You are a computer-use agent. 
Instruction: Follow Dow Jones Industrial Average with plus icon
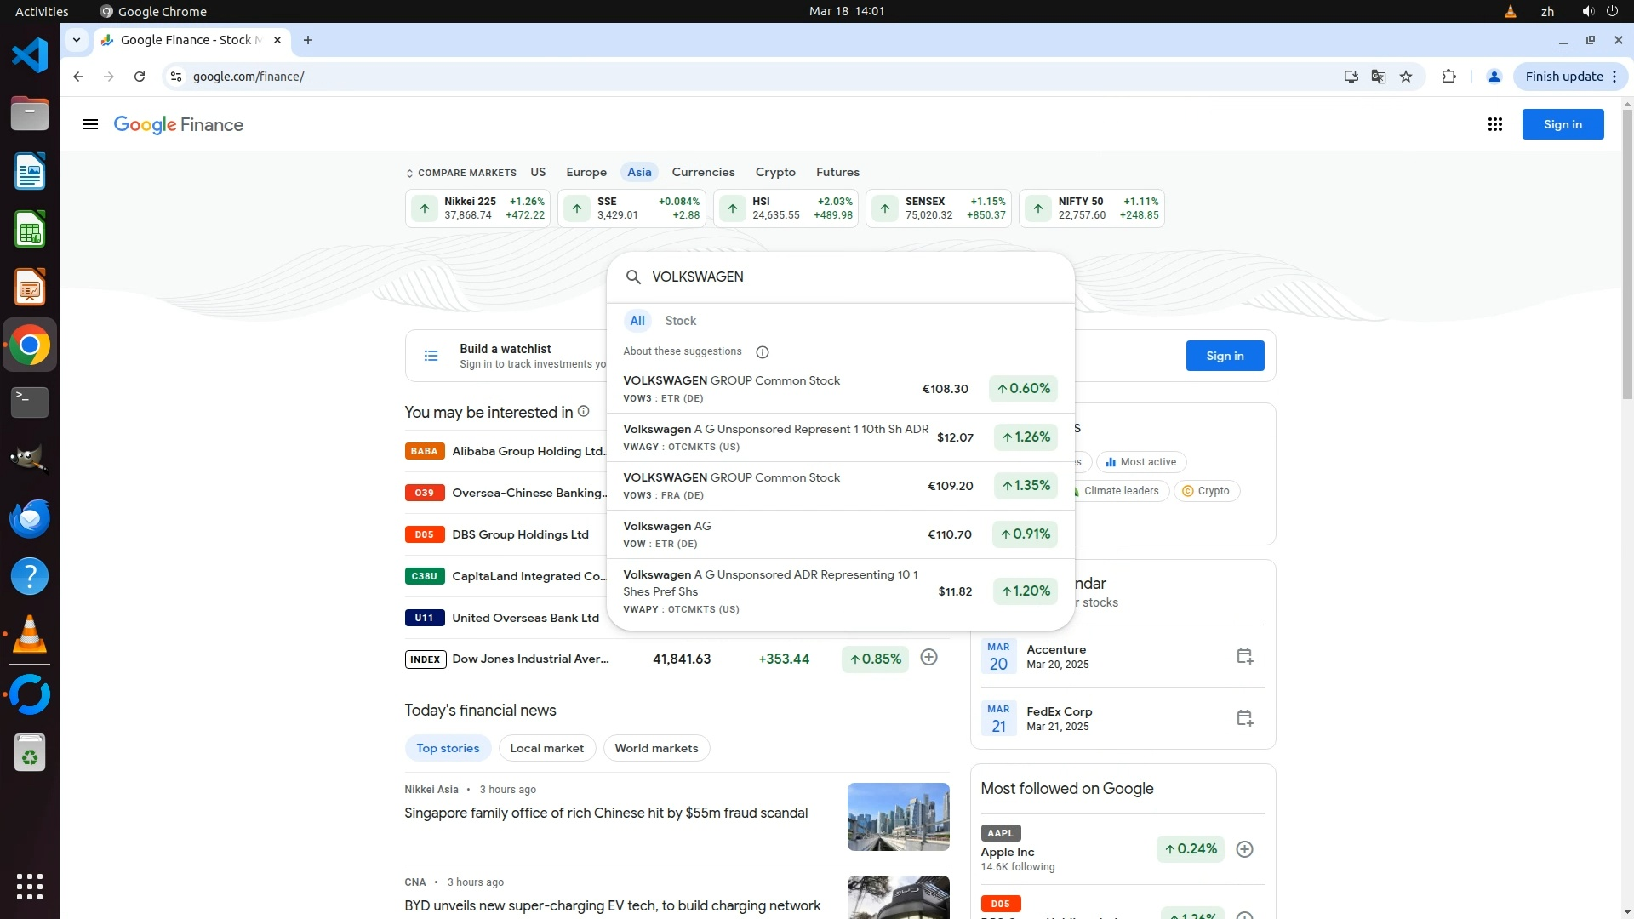coord(928,658)
